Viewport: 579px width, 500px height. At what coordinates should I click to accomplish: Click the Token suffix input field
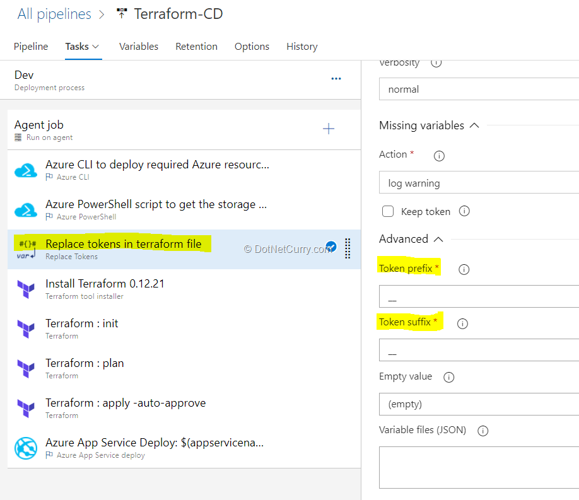pyautogui.click(x=479, y=350)
